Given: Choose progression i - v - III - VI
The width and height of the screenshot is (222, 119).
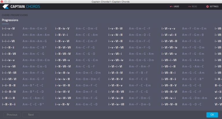Looking at the screenshot, I should [116, 28].
